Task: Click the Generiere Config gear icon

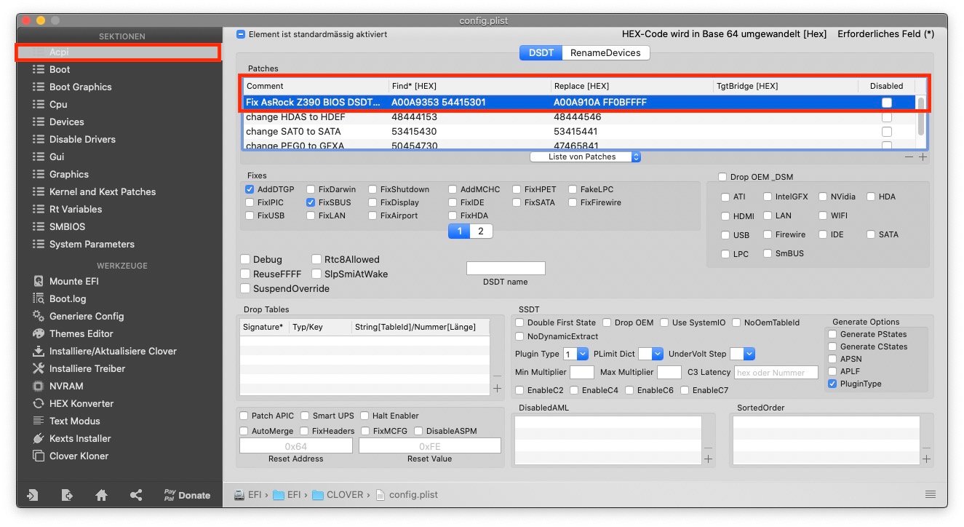Action: coord(38,317)
